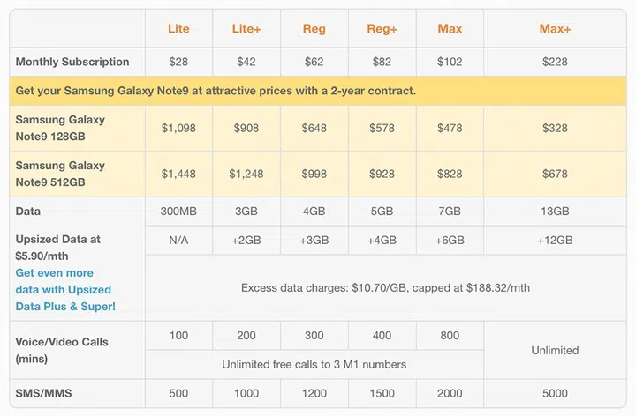Viewport: 636px width, 416px height.
Task: Select the $1,098 Note9 128GB price
Action: pyautogui.click(x=178, y=128)
